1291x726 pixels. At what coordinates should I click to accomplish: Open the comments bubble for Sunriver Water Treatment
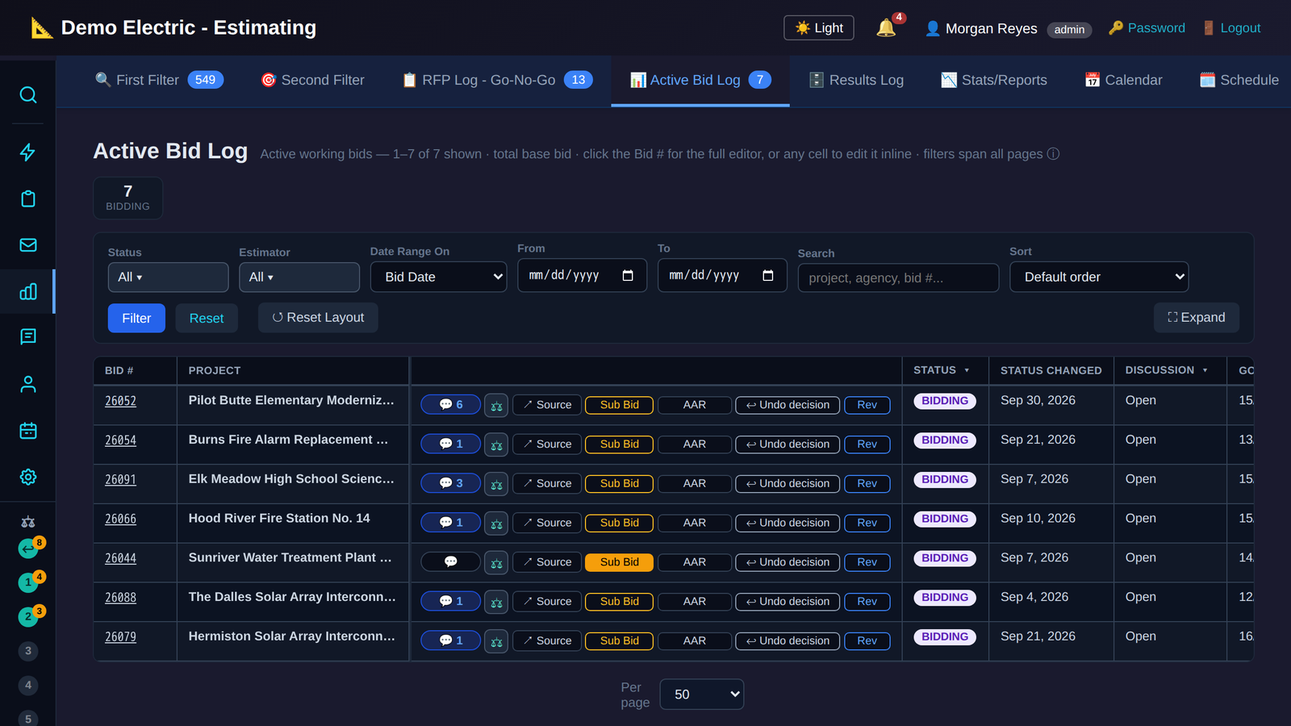[x=450, y=562]
